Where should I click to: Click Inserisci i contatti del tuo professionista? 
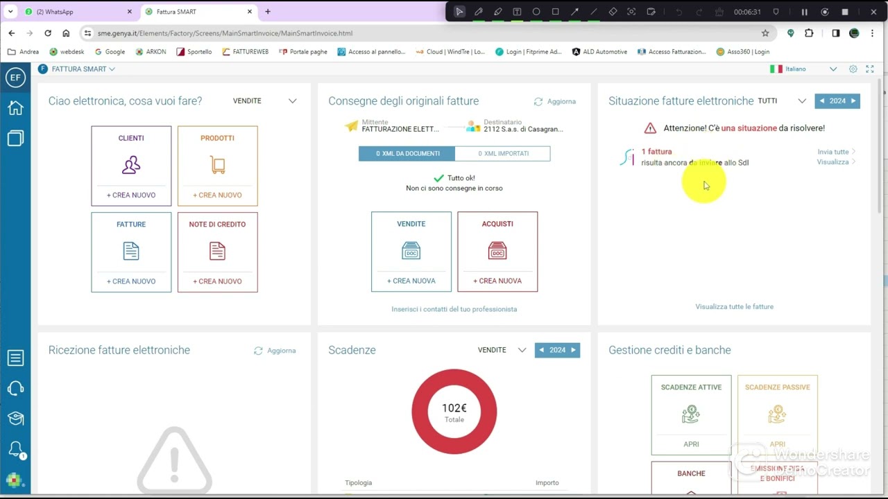[x=454, y=309]
